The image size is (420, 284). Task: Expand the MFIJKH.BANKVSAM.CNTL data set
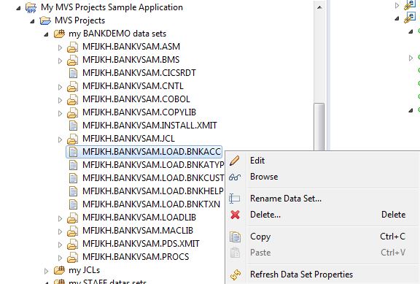(60, 87)
